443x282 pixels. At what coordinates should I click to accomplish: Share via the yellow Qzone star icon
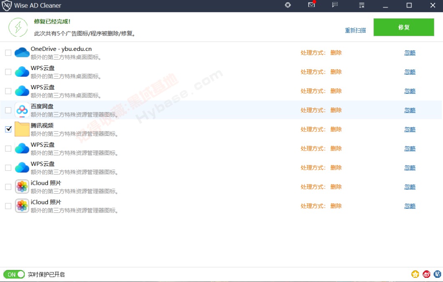415,274
